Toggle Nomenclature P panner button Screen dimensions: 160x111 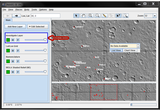18,61
